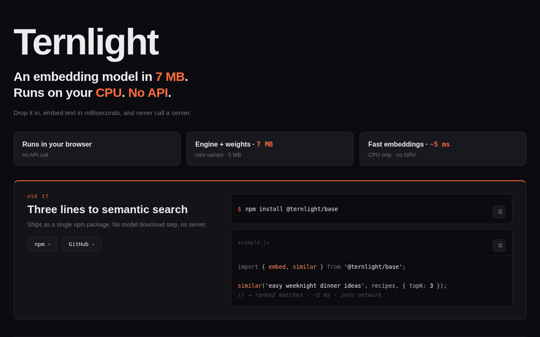Click the example.js filename label

[254, 243]
